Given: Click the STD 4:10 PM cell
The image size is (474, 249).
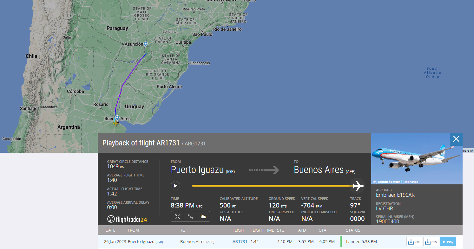Looking at the screenshot, I should (285, 241).
